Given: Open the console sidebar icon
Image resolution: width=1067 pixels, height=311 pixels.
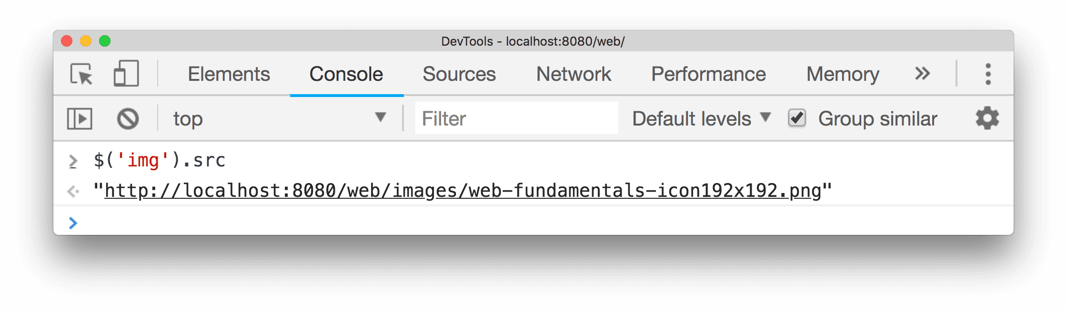Looking at the screenshot, I should pos(80,118).
